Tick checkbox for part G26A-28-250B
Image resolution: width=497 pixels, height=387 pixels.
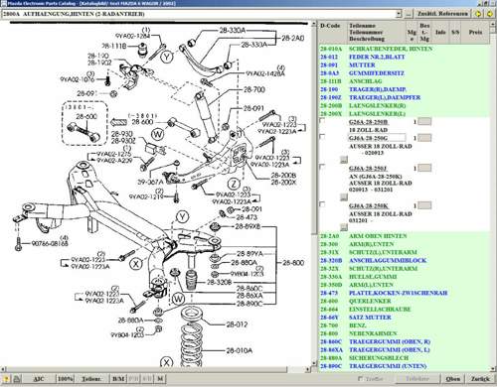coord(322,121)
